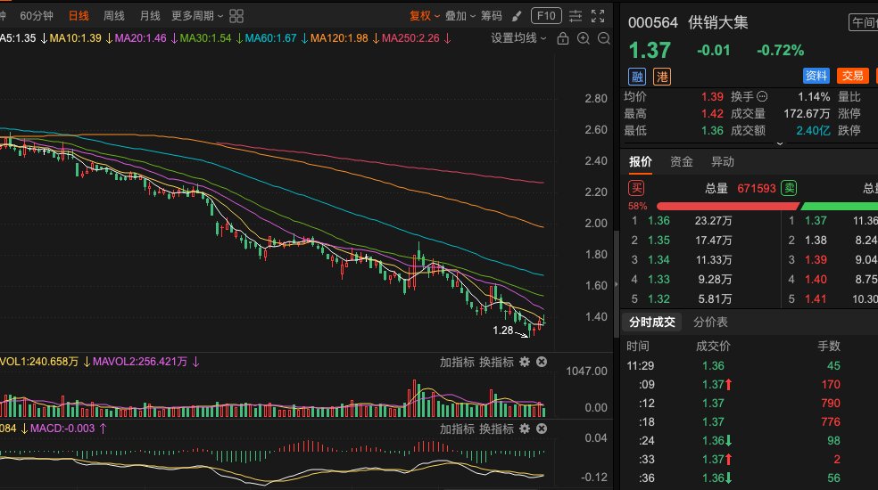878x490 pixels.
Task: Click the 11:29 trade row
Action: [x=749, y=366]
